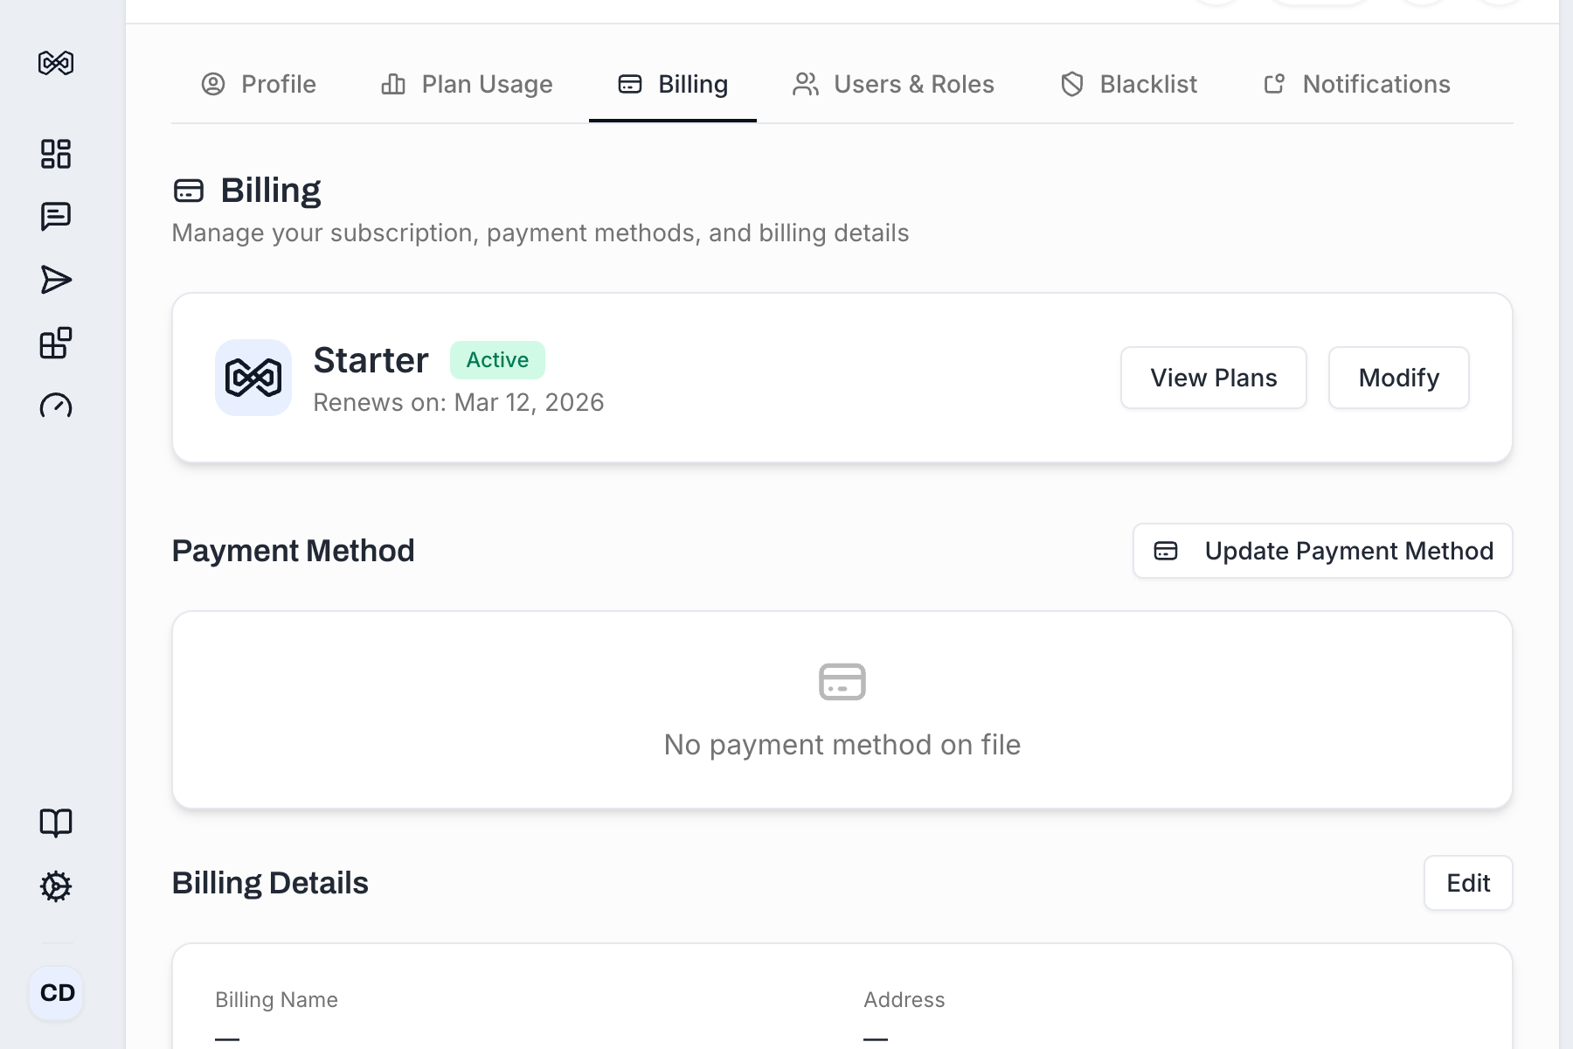
Task: Select the analytics speedometer icon
Action: (x=55, y=408)
